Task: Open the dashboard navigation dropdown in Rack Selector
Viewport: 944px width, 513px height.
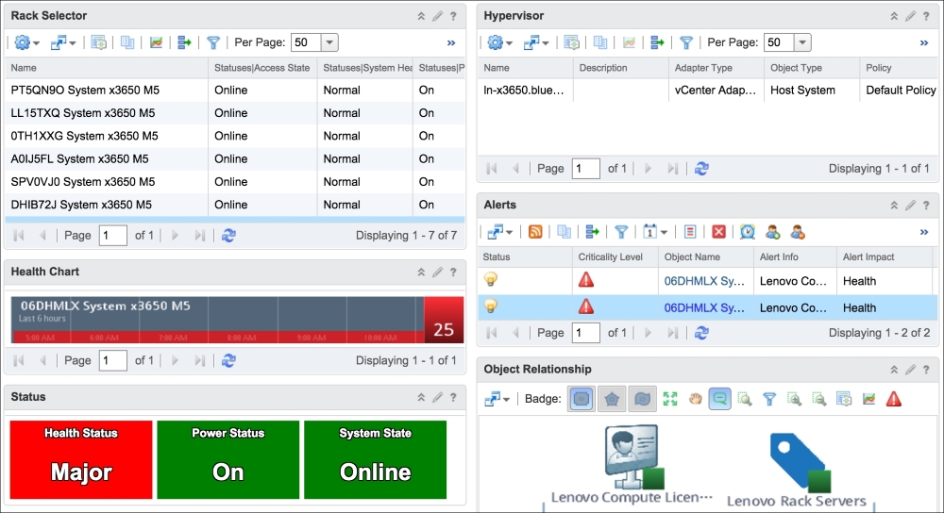Action: 62,42
